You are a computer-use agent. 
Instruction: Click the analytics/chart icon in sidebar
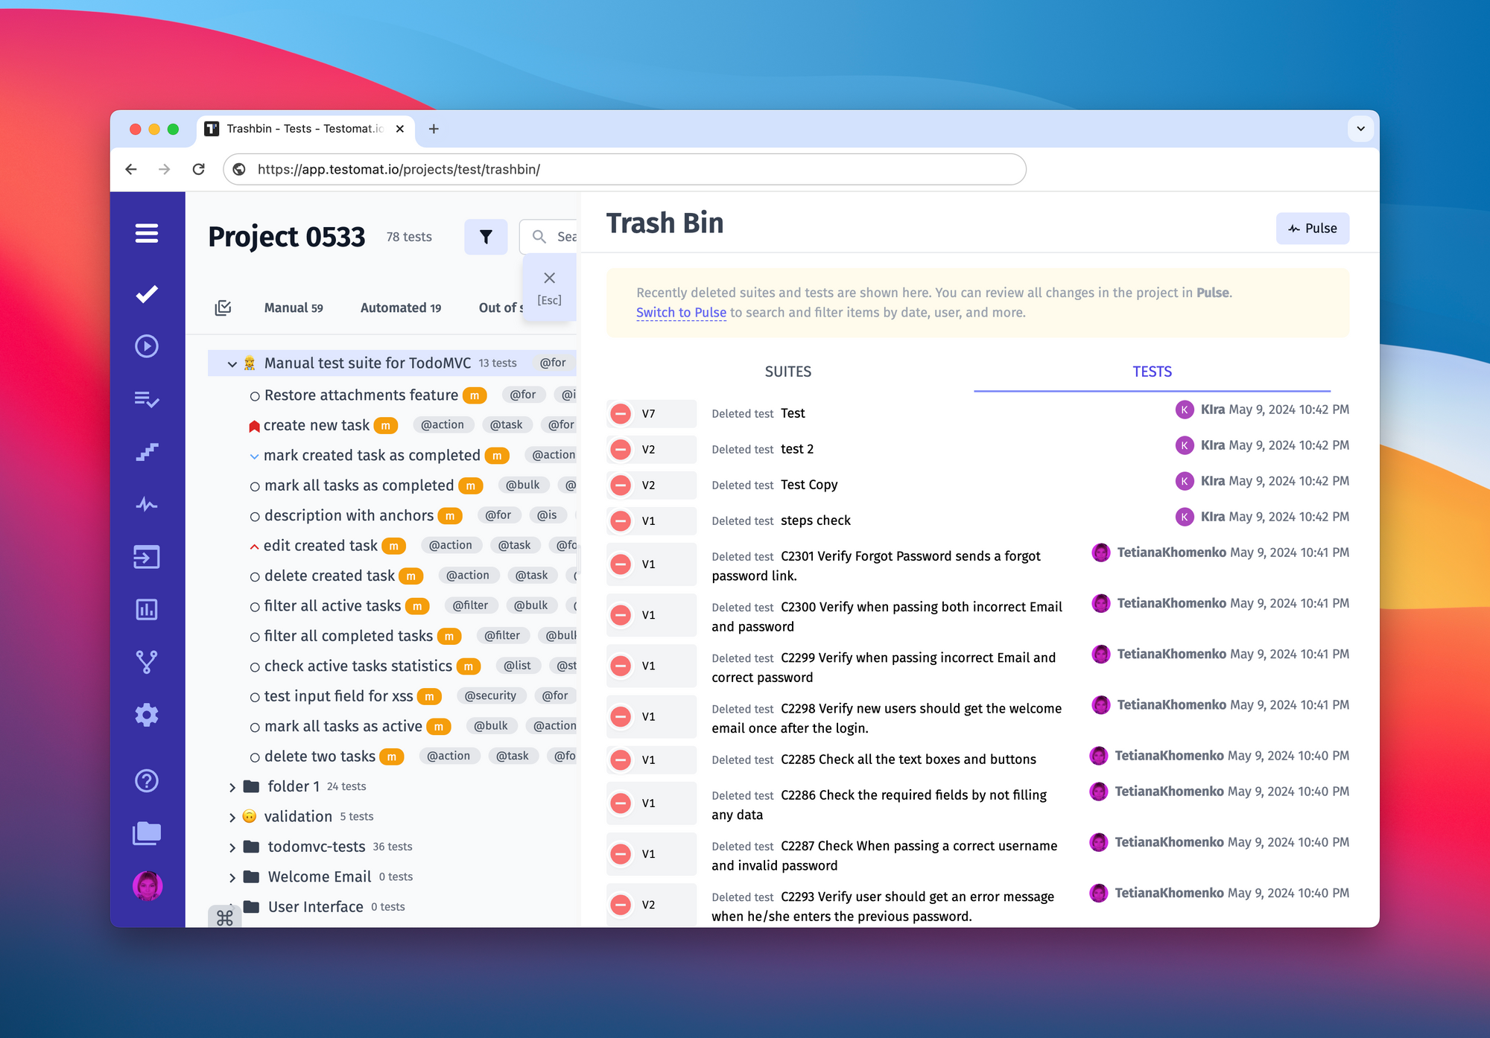click(x=148, y=607)
